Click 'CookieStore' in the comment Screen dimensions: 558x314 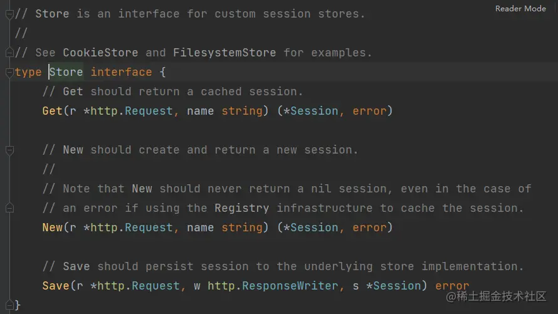(101, 53)
